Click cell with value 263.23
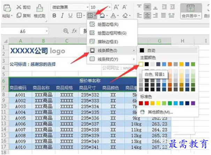This screenshot has height=155, width=211. click(x=160, y=124)
